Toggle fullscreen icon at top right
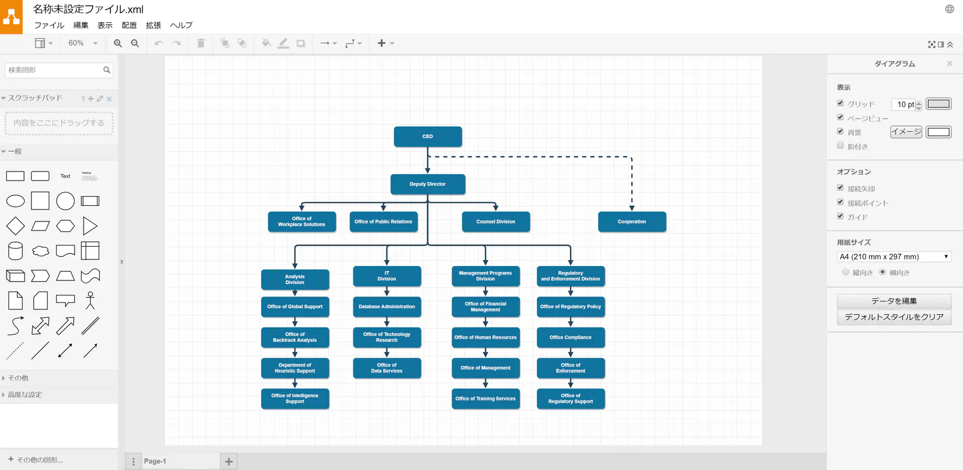The width and height of the screenshot is (963, 470). coord(932,45)
